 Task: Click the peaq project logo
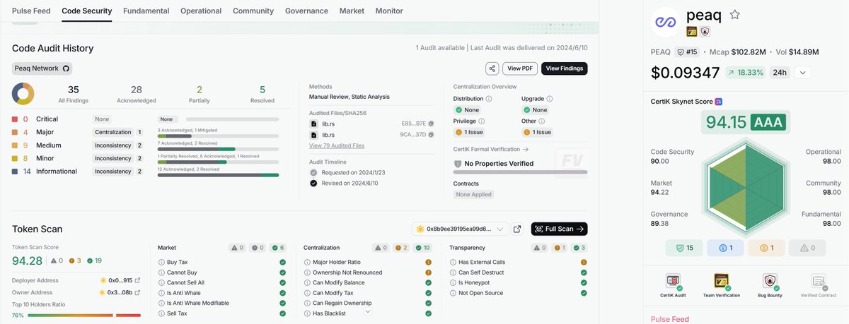[x=664, y=21]
